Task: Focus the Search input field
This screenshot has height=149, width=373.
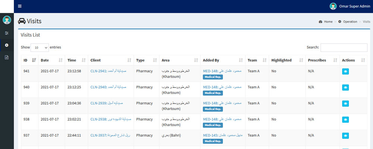Action: pos(344,48)
